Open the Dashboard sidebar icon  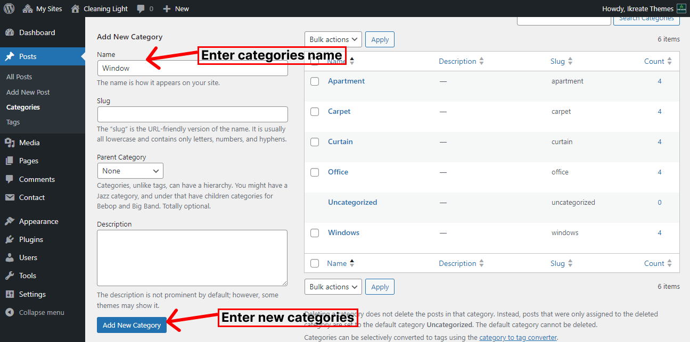[10, 32]
